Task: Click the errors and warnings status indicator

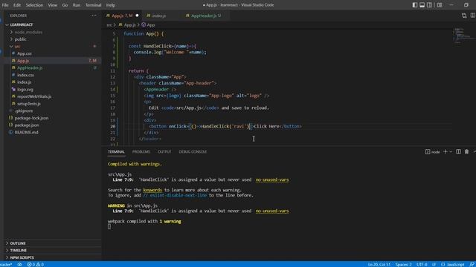Action: 36,264
